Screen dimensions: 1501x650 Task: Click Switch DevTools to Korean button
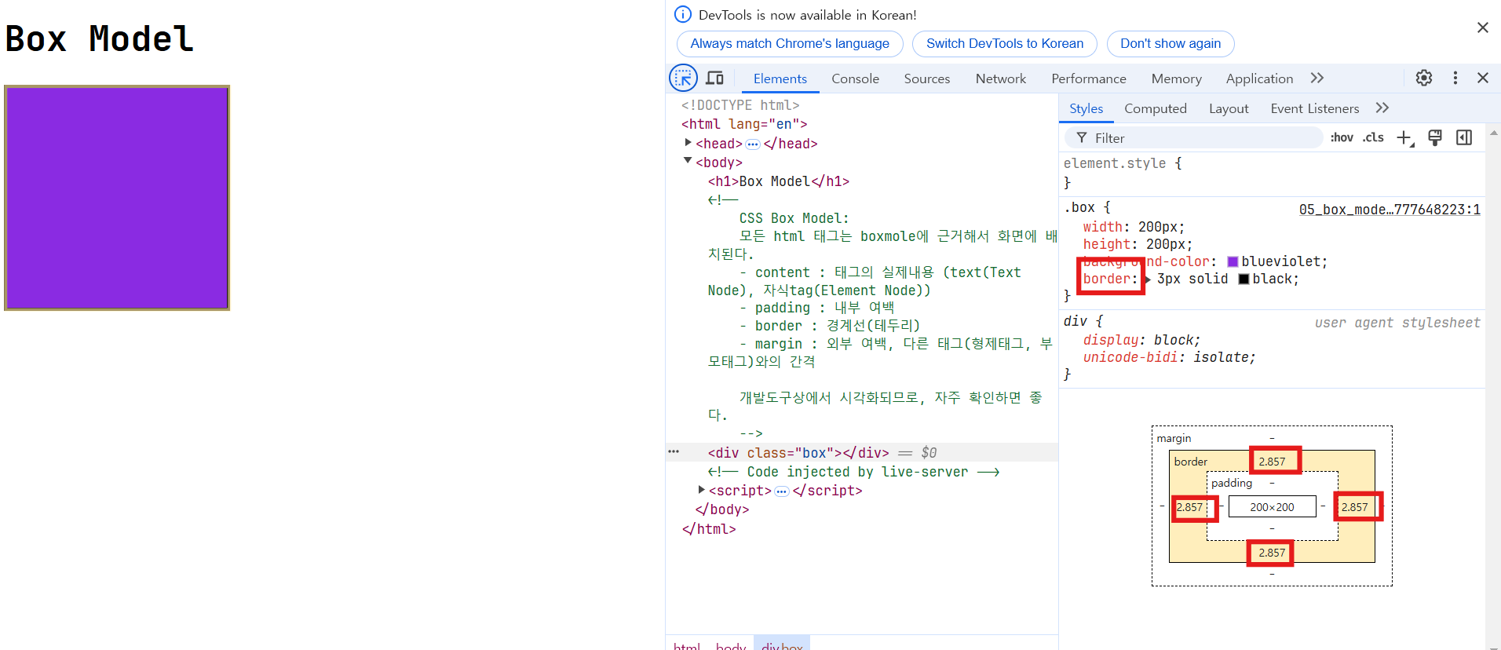[x=1005, y=44]
